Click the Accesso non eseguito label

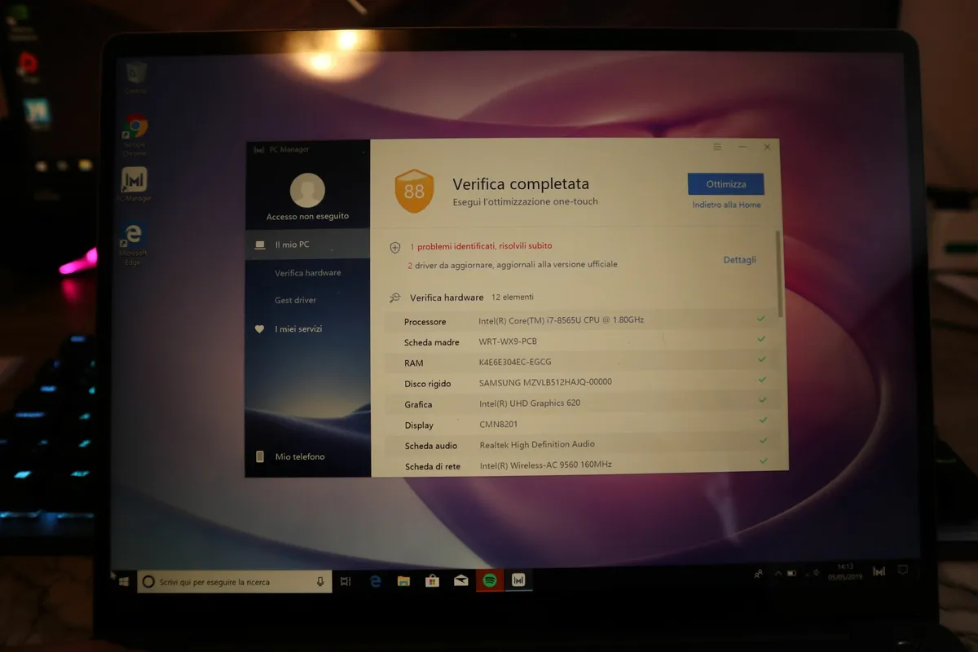coord(307,217)
